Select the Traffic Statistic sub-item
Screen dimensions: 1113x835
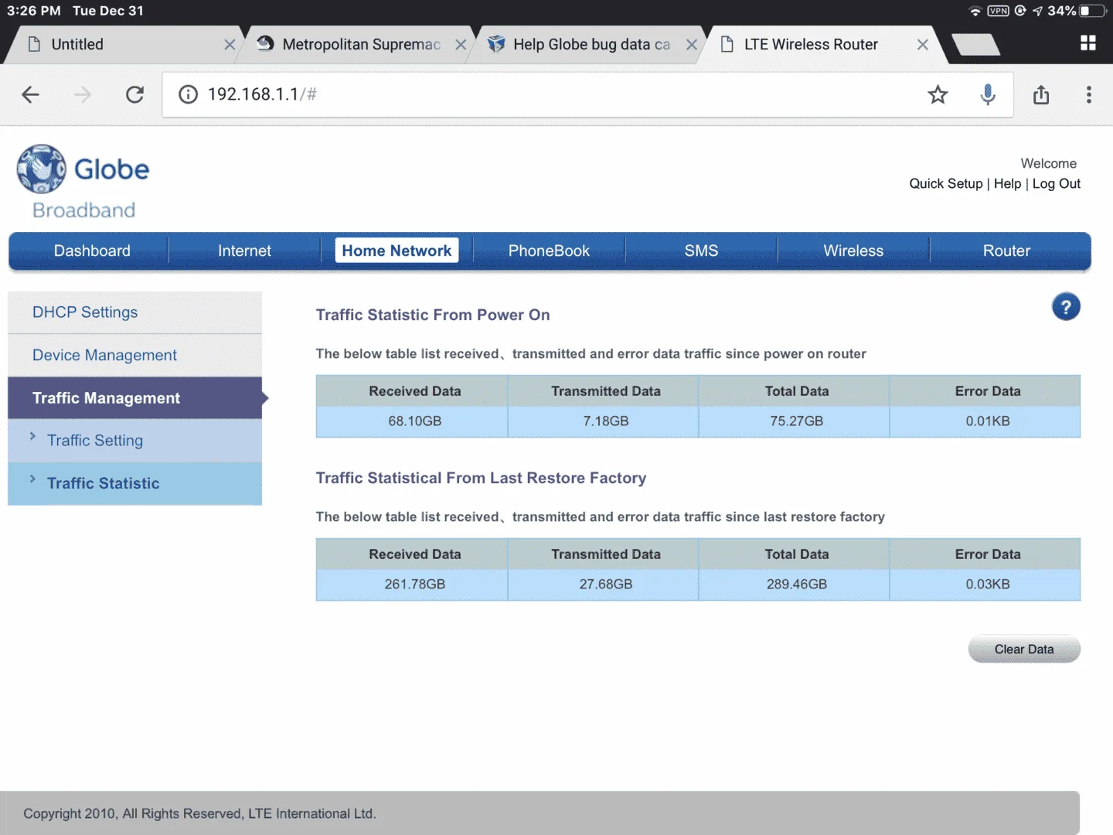pos(134,483)
